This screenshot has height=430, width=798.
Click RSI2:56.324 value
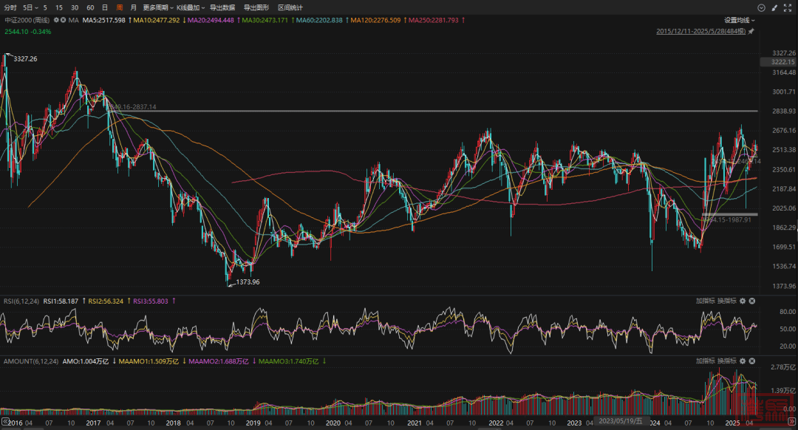[x=106, y=301]
